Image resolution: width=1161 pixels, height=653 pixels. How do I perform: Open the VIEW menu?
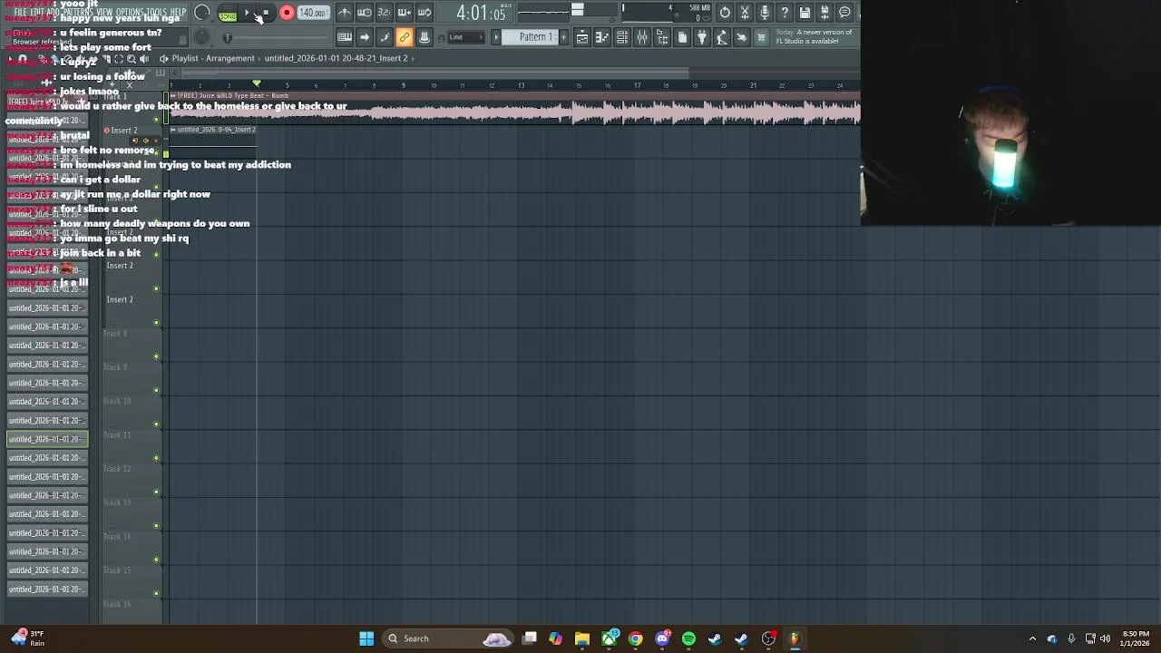click(104, 13)
